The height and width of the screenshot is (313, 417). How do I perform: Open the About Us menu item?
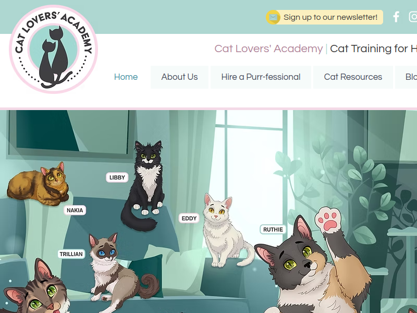point(179,77)
